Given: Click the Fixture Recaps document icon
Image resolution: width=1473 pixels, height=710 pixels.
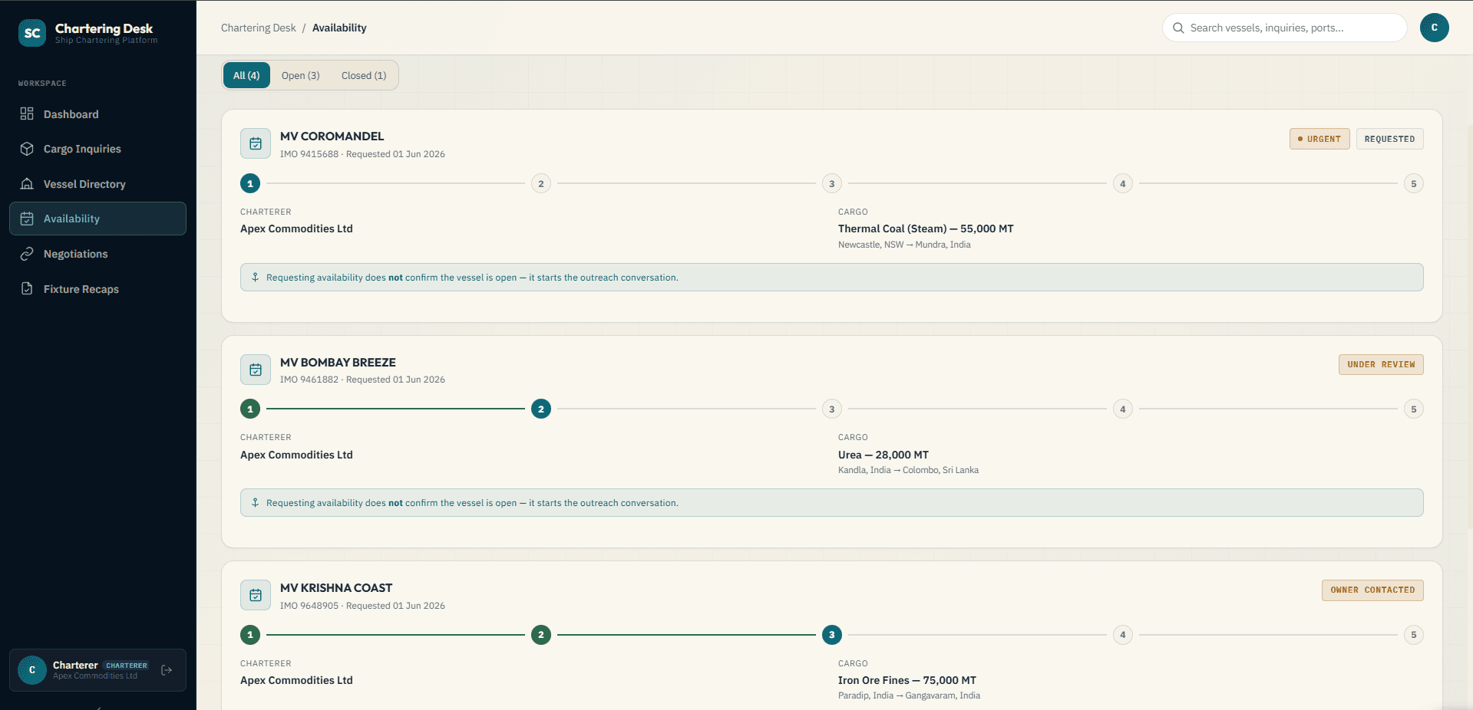Looking at the screenshot, I should pyautogui.click(x=27, y=289).
